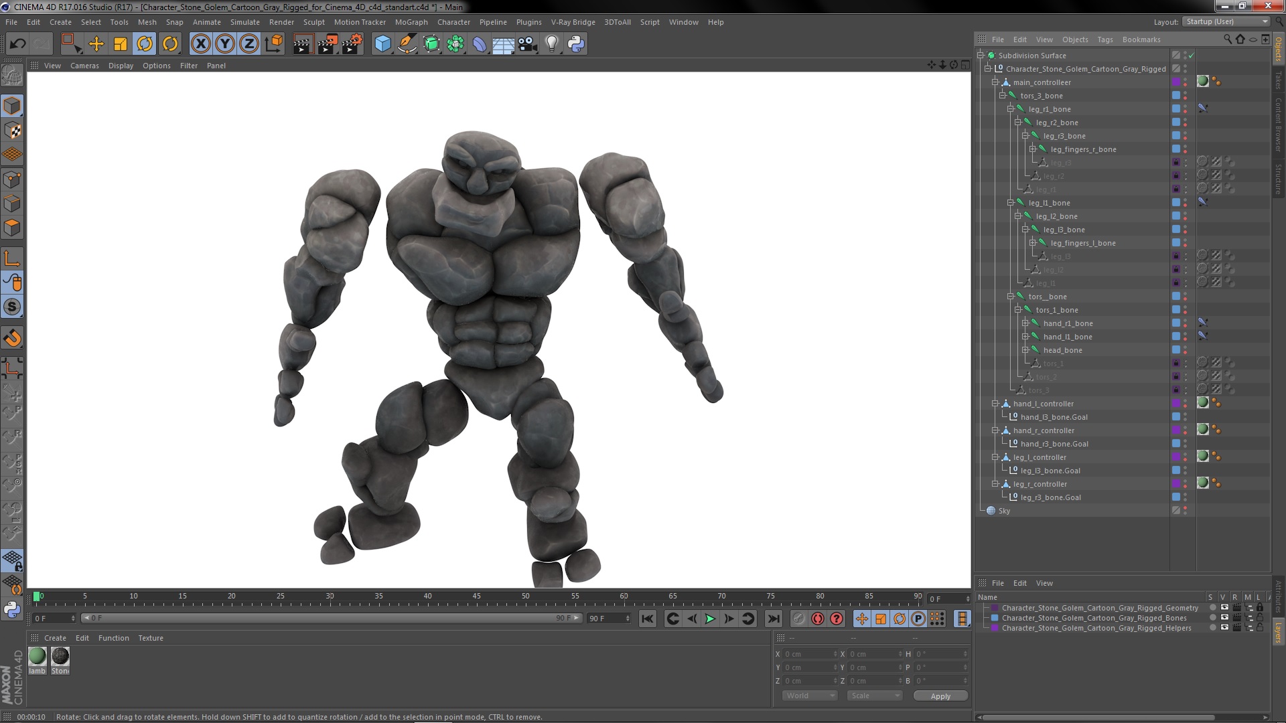The width and height of the screenshot is (1286, 723).
Task: Click the Object Manager search icon
Action: pos(1227,39)
